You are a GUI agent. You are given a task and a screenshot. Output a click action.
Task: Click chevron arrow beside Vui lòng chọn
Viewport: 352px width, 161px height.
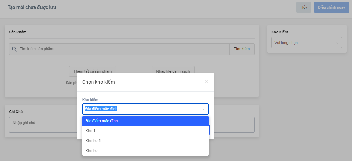coord(337,43)
